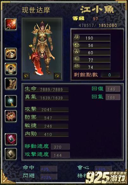Viewport: 128px width, 185px height.
Task: Open the golden helmet equipment slot
Action: [x=11, y=69]
